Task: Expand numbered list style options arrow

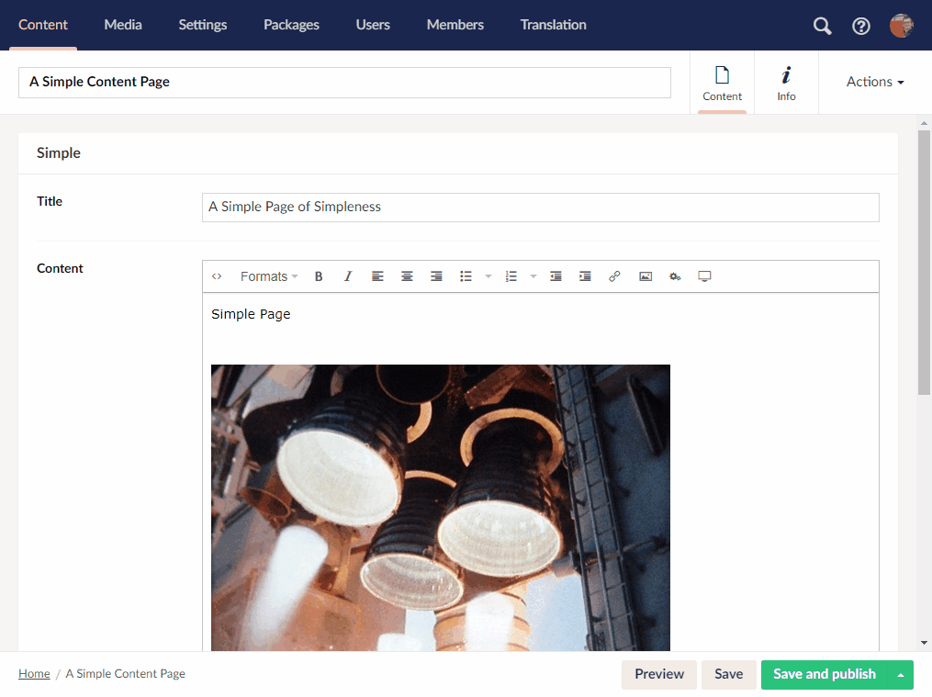Action: coord(533,276)
